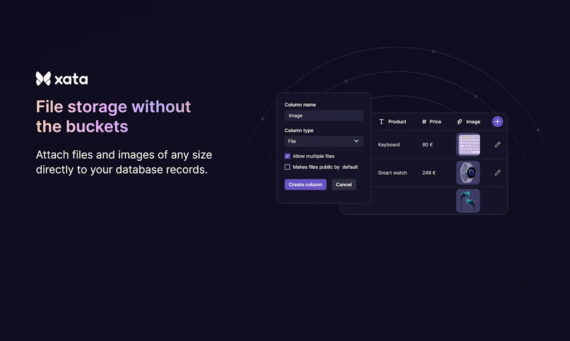The image size is (570, 341).
Task: Click the purple plus add-column button
Action: coord(497,121)
